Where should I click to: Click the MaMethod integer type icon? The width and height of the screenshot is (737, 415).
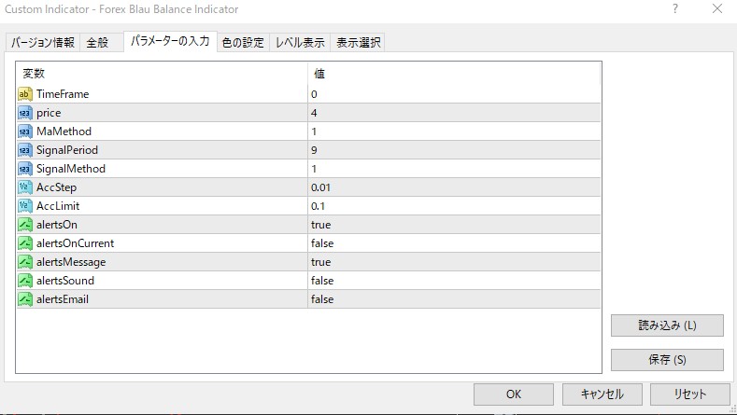25,131
